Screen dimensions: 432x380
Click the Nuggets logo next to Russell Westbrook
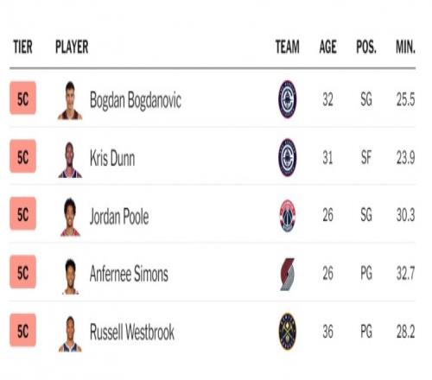pos(288,331)
